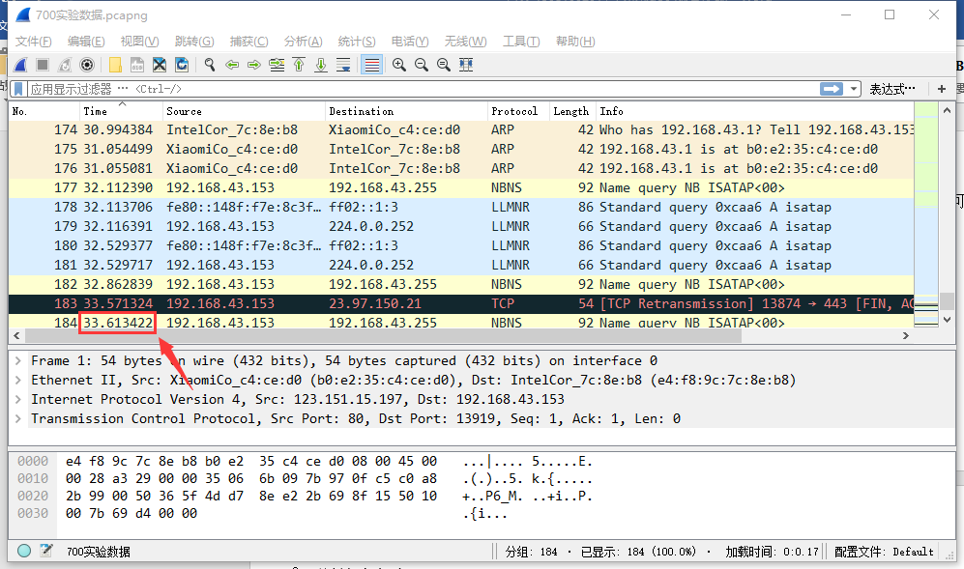This screenshot has height=569, width=964.
Task: Sort by the Destination column header
Action: (x=406, y=111)
